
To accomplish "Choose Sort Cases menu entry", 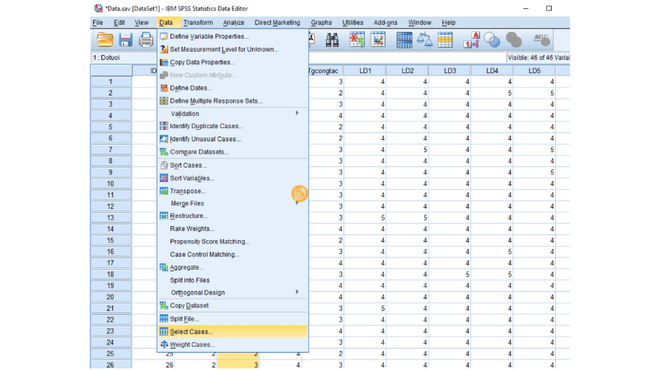I will point(188,165).
